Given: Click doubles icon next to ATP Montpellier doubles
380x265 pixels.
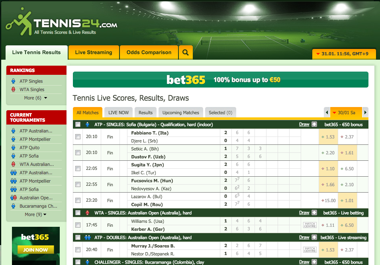Looking at the screenshot, I should 14,181.
